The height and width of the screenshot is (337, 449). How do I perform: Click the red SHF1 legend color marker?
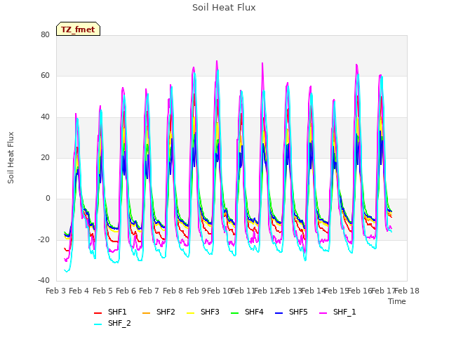[x=98, y=313]
